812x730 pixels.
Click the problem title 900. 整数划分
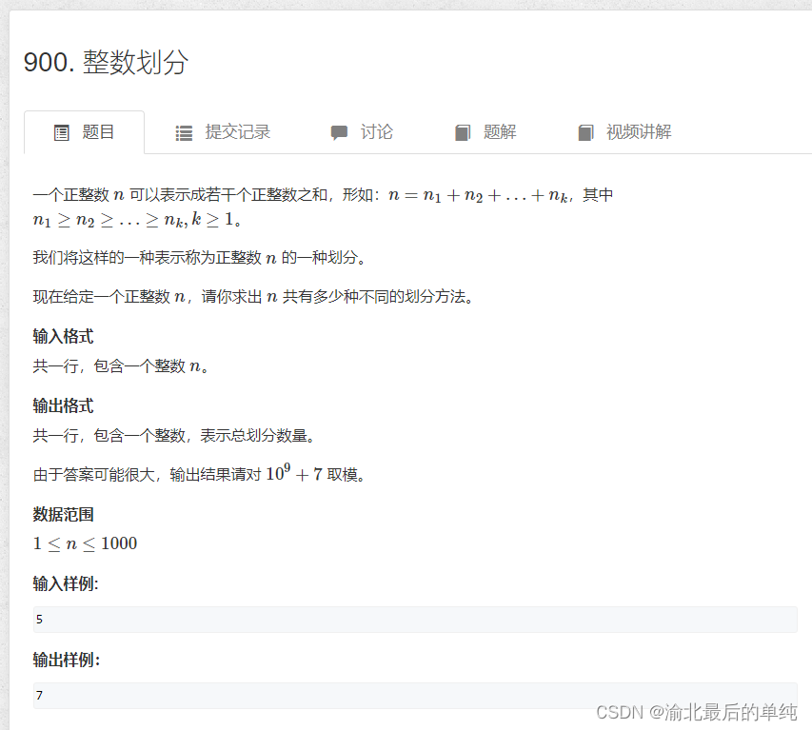(109, 63)
